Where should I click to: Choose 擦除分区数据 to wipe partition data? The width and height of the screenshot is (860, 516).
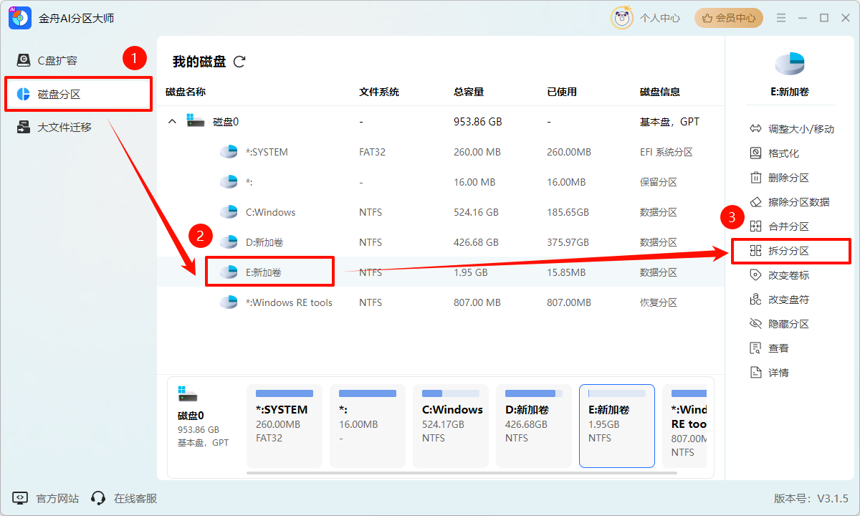(790, 201)
